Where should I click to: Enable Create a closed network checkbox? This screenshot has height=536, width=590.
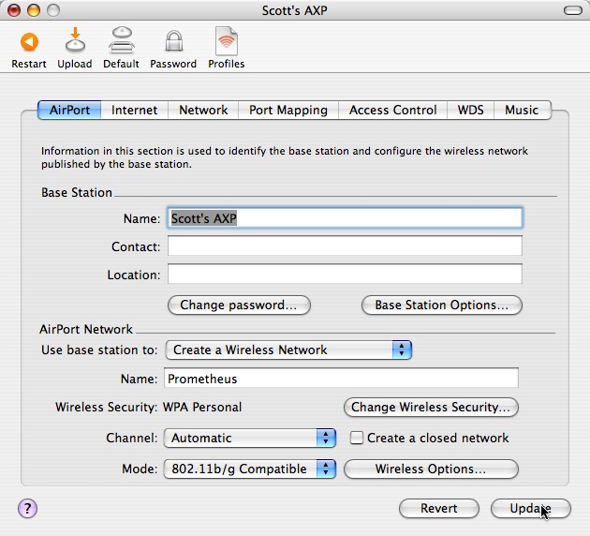[x=356, y=438]
